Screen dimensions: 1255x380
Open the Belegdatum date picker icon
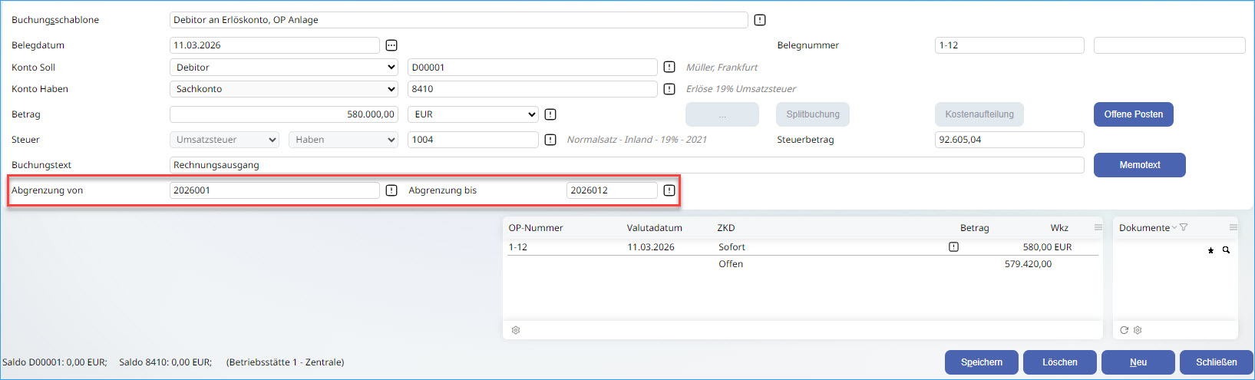(391, 45)
